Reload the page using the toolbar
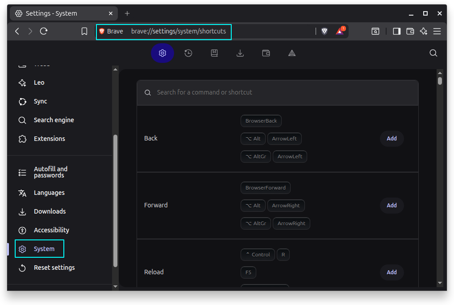The width and height of the screenshot is (454, 305). [44, 31]
